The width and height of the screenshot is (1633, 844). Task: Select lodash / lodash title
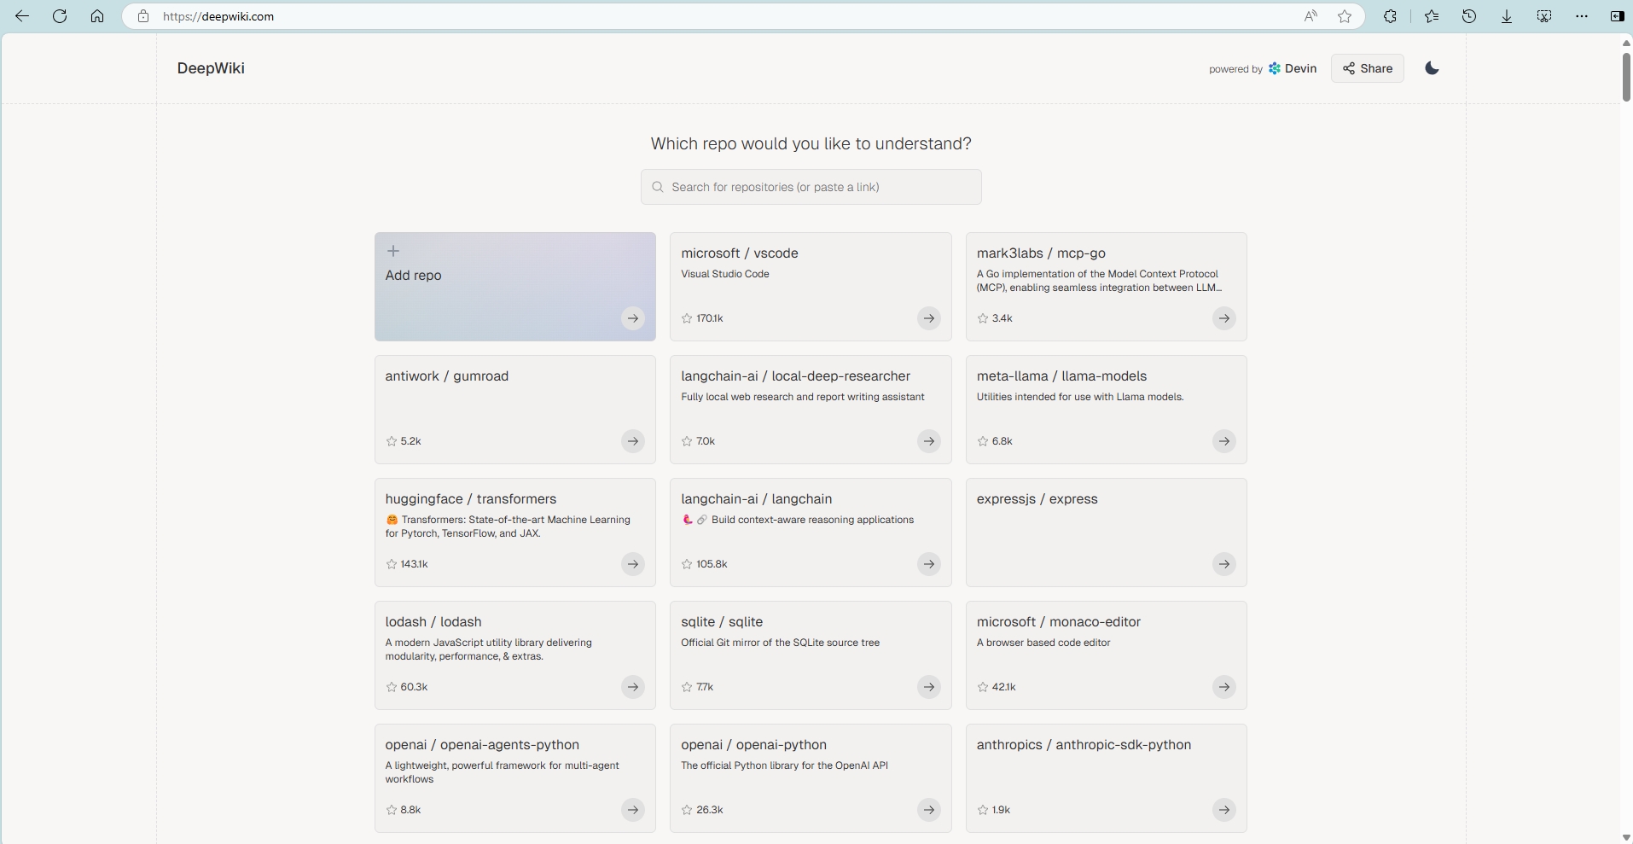(x=433, y=622)
